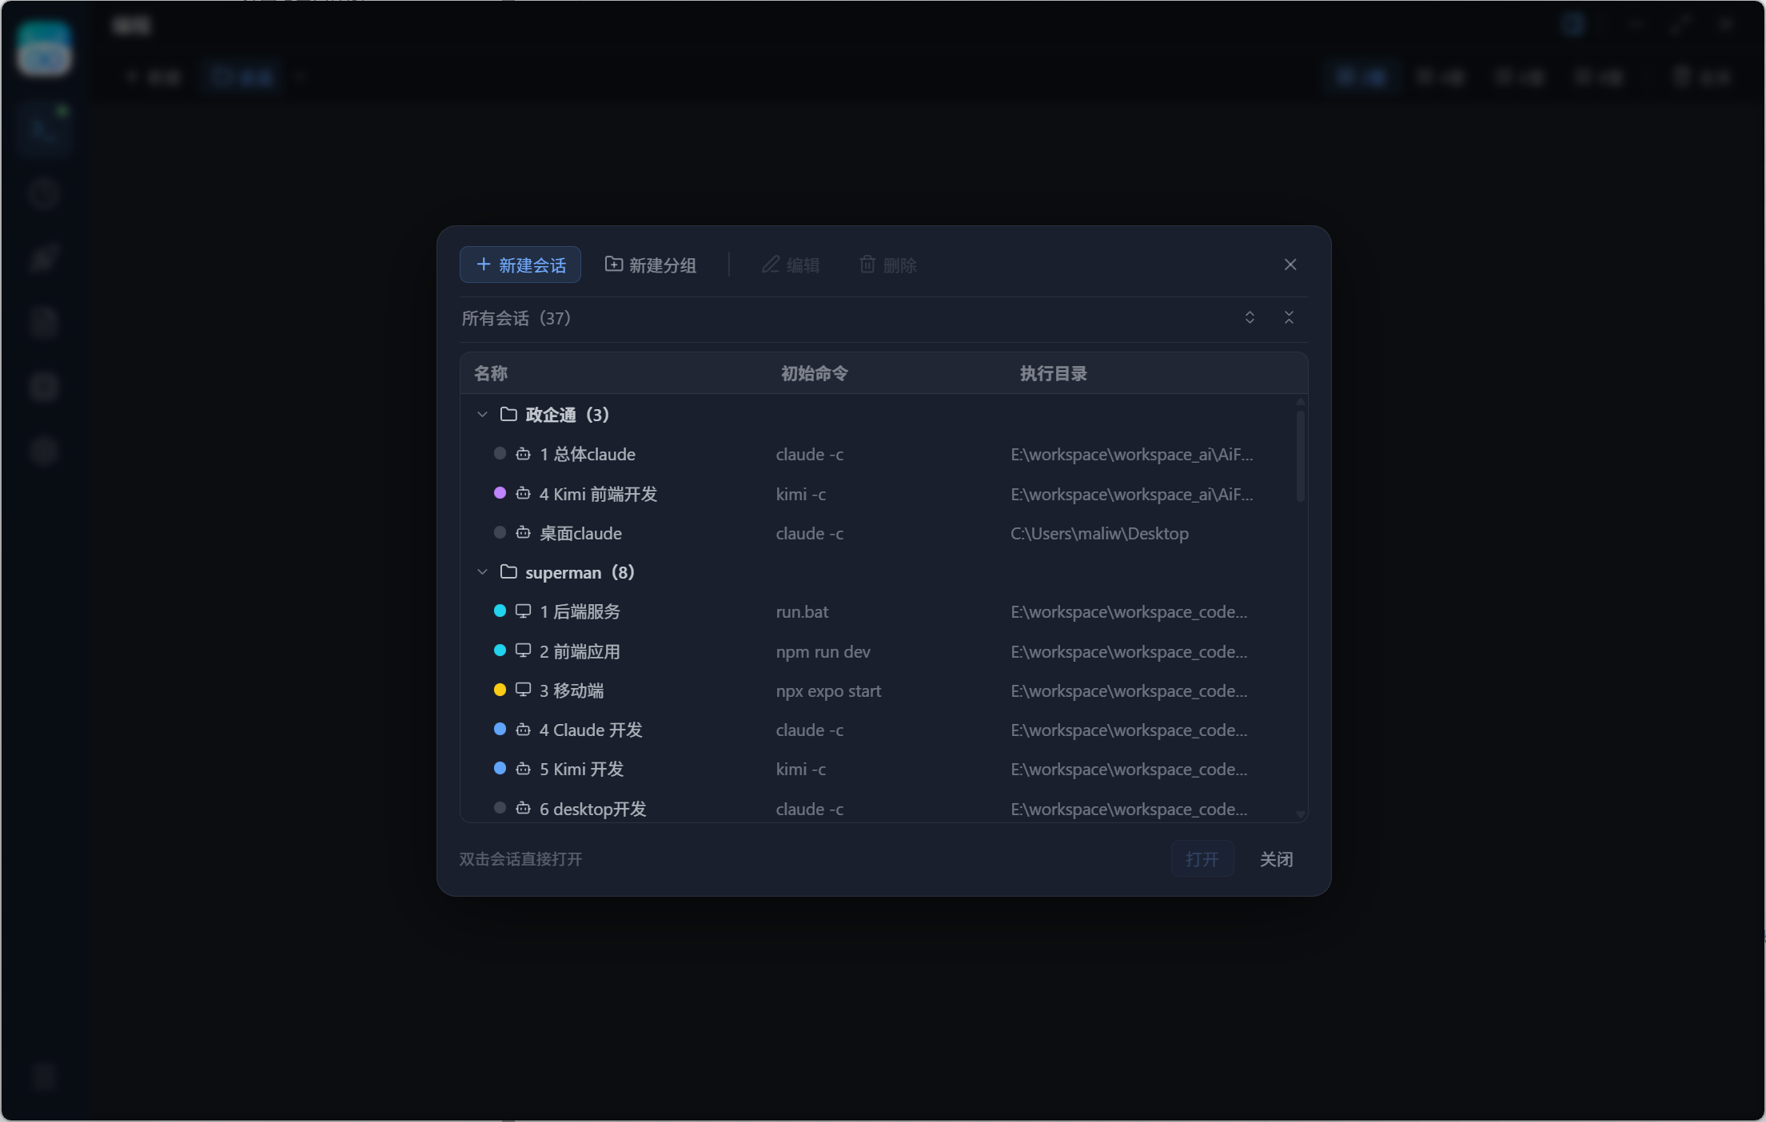Screen dimensions: 1766x1122
Task: Create a group with 新建分组
Action: 651,265
